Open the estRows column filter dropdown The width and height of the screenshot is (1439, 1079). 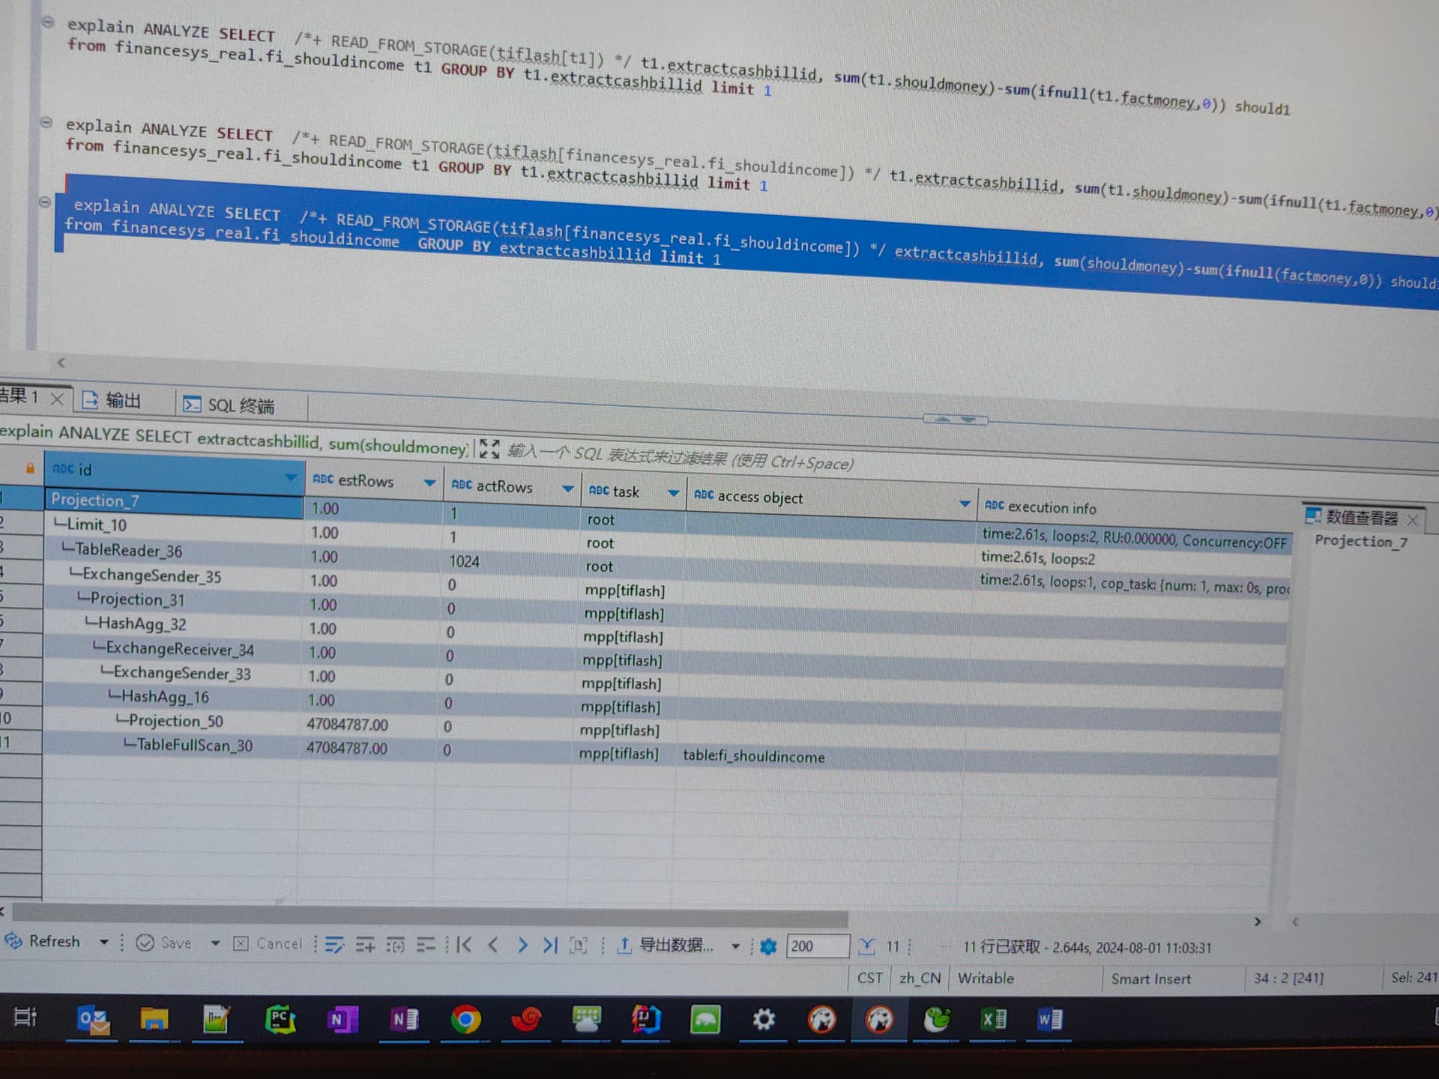pos(429,483)
